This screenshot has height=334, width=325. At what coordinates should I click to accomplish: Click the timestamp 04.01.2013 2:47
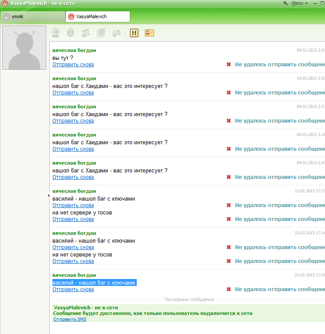311,163
